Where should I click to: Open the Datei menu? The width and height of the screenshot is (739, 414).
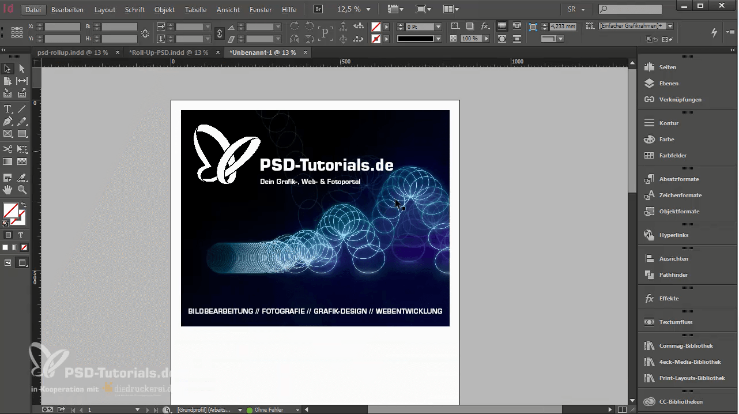[33, 10]
